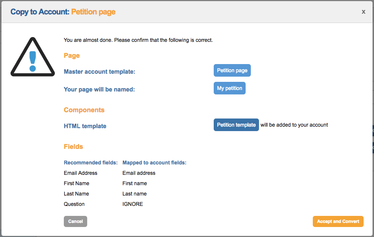Click the Accept and Convert button
Image resolution: width=374 pixels, height=237 pixels.
pos(338,221)
